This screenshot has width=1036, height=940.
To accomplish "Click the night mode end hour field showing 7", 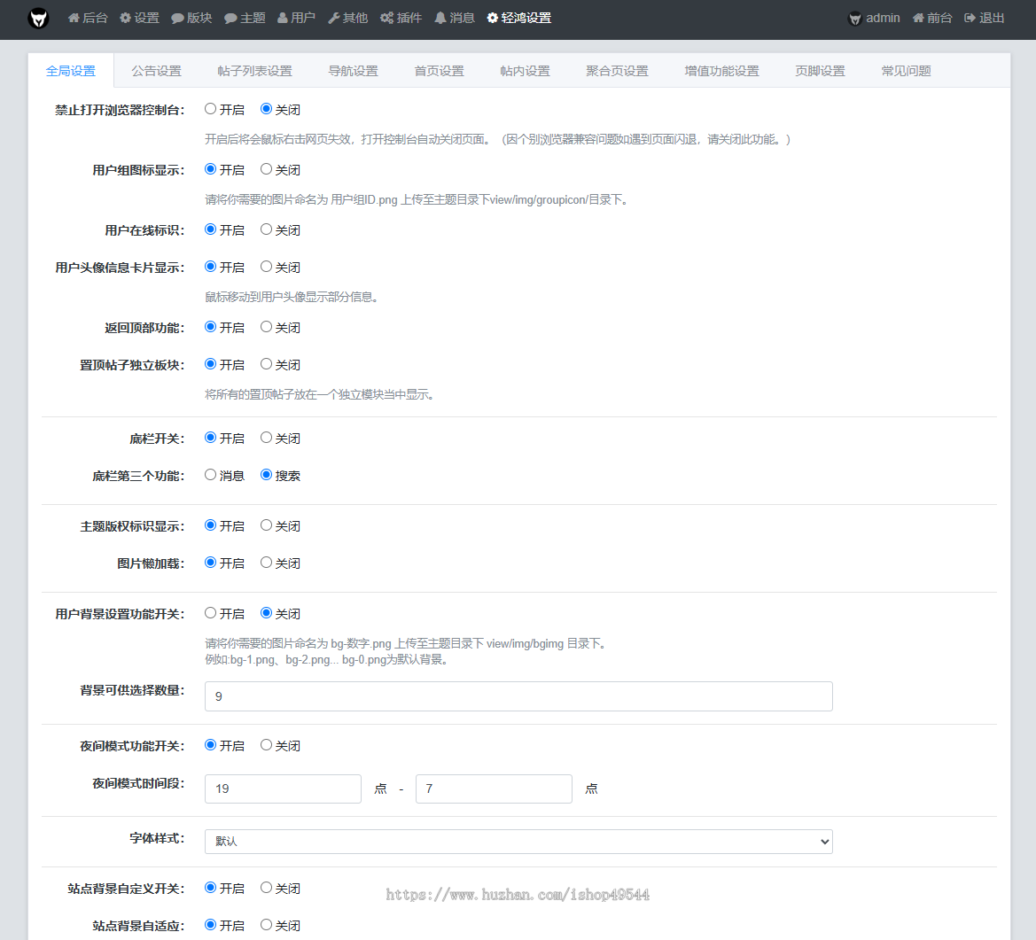I will point(494,789).
